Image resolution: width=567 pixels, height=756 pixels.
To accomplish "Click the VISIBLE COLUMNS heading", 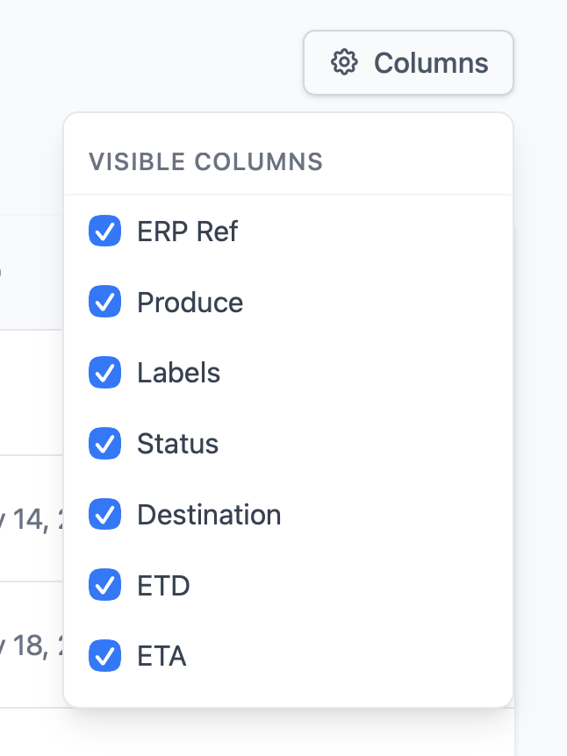I will click(x=205, y=161).
